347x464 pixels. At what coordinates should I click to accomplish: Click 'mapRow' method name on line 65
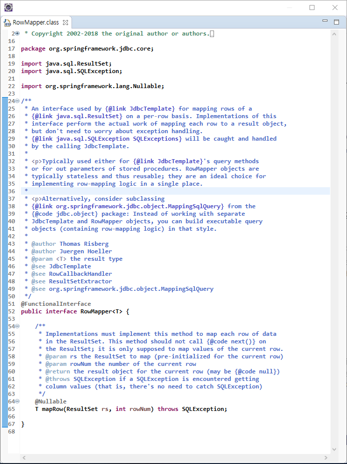click(x=52, y=409)
